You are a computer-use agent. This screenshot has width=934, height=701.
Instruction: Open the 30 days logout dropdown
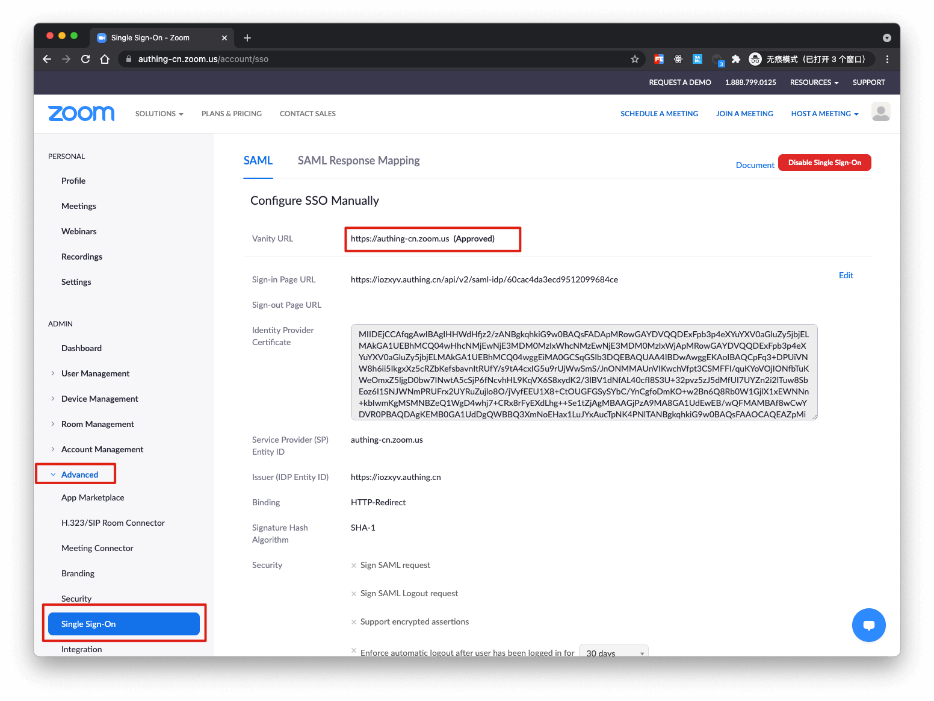pos(613,652)
